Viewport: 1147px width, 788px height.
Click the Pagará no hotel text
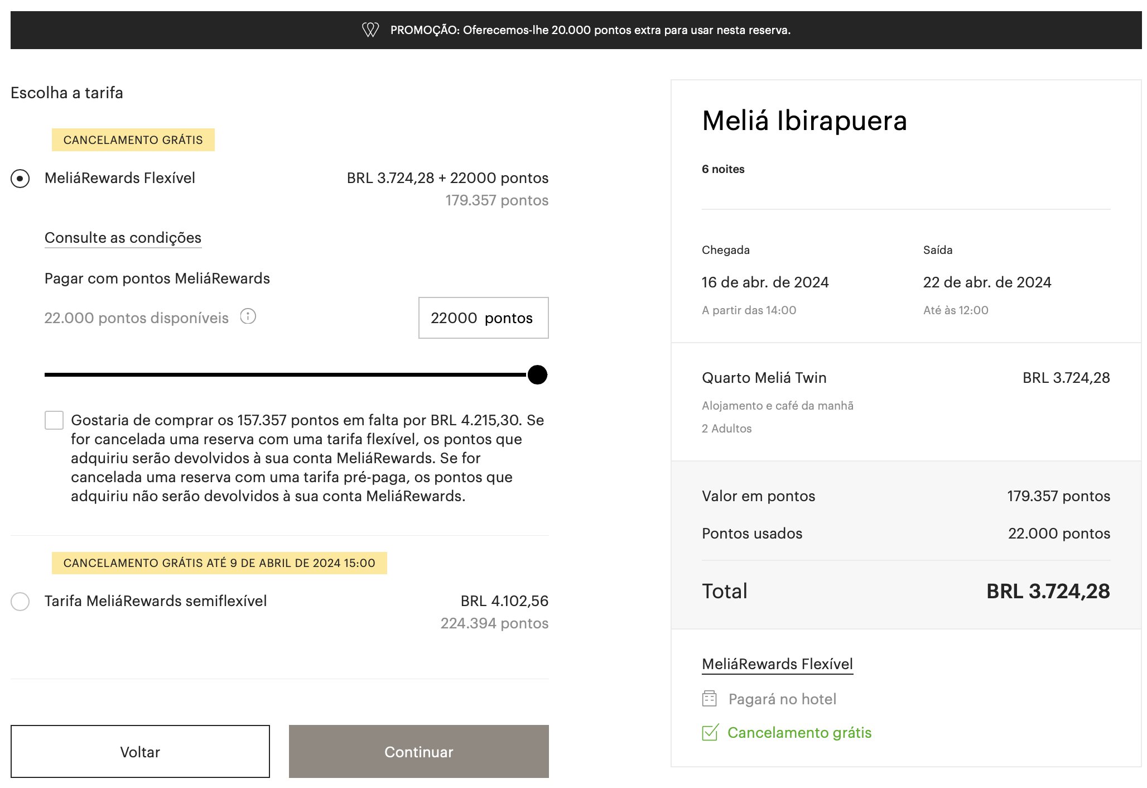click(782, 699)
